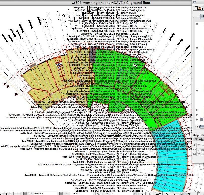Collapse the View settings section triangle
This screenshot has width=204, height=195.
[196, 140]
